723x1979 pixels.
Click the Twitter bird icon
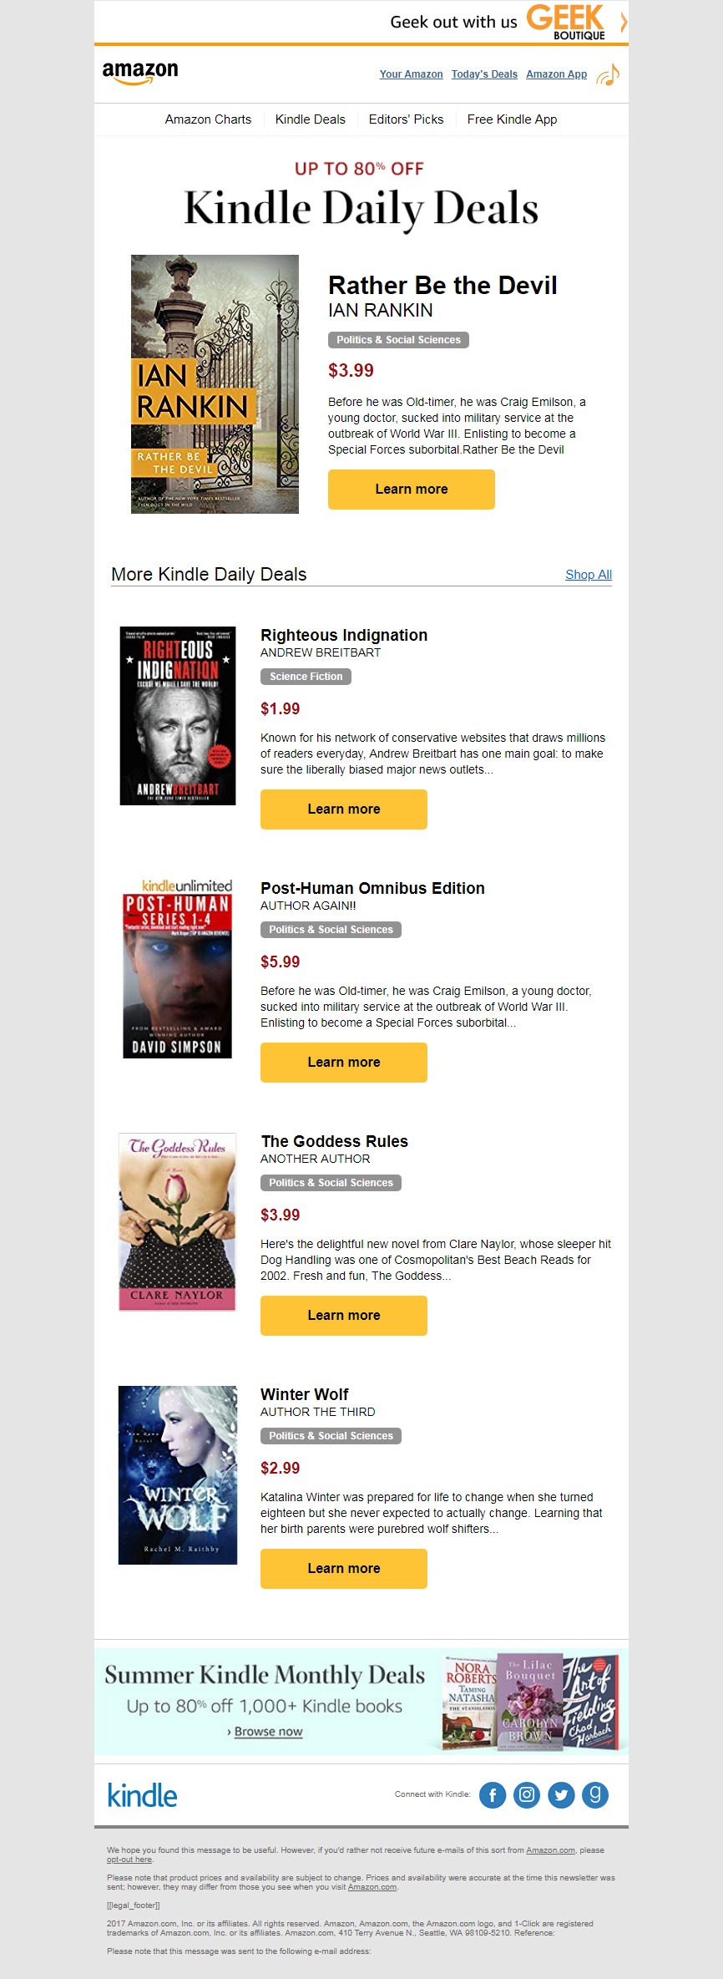click(x=561, y=1794)
